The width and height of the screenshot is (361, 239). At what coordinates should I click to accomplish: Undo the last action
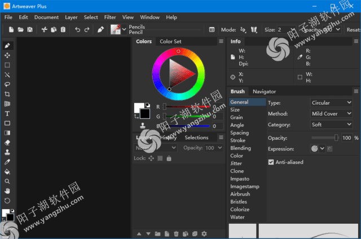pos(78,30)
